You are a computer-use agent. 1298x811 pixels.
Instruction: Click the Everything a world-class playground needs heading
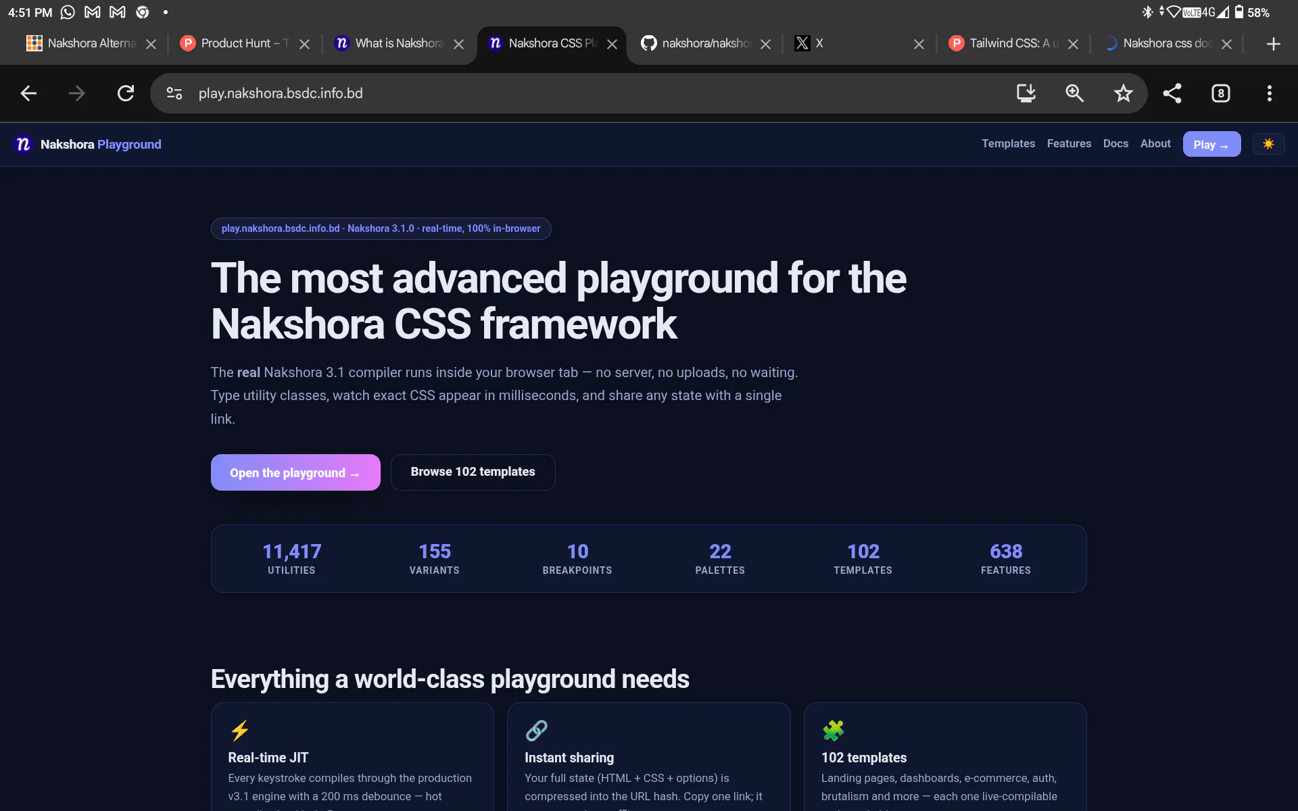450,679
